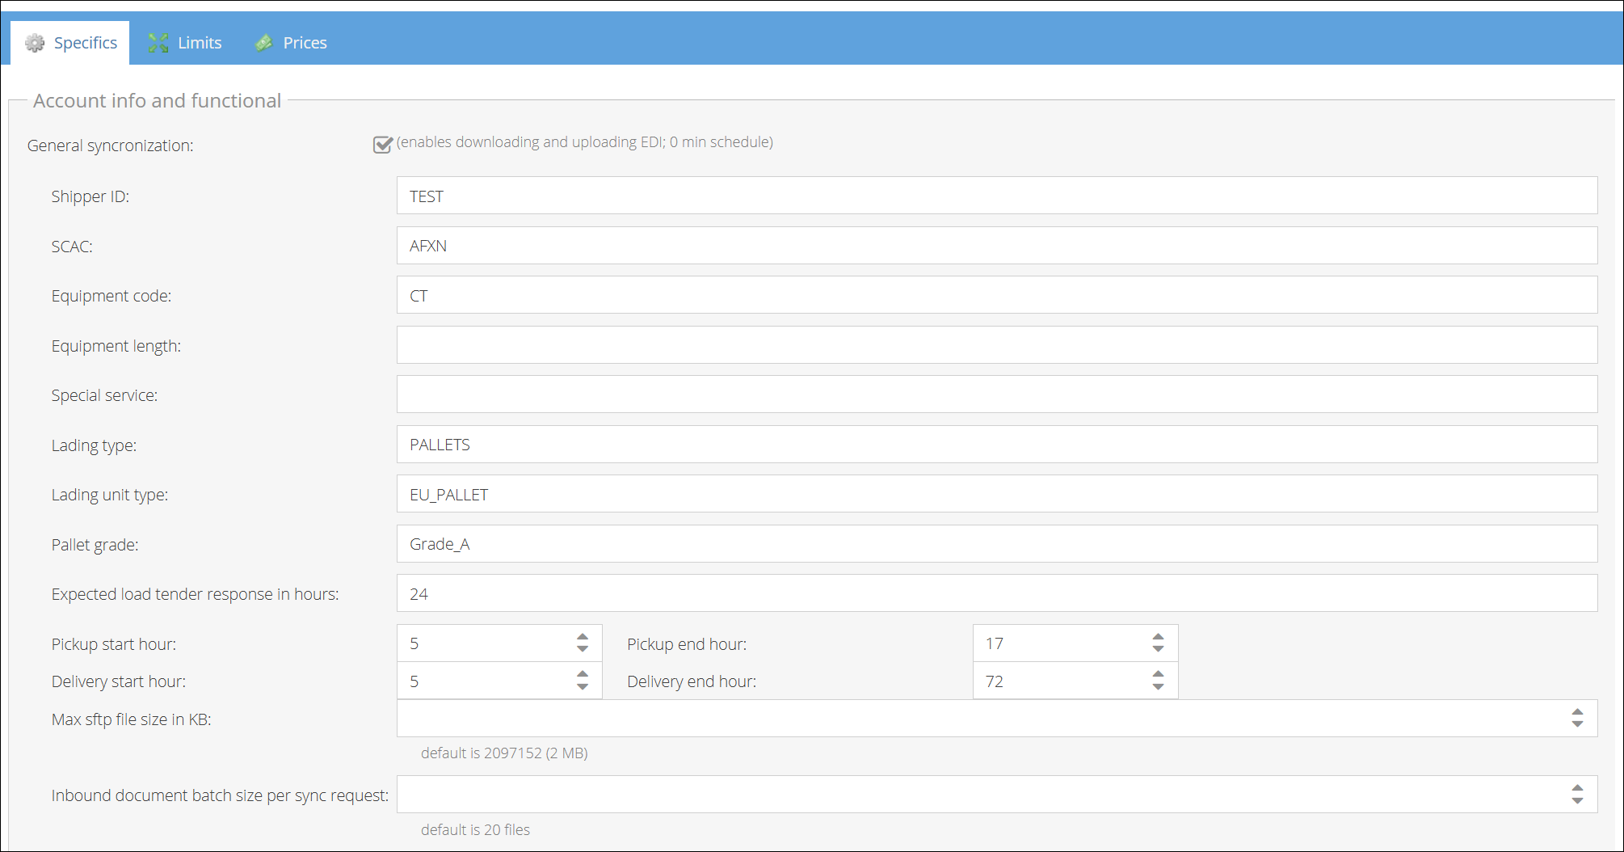Decrease the Pickup start hour value

click(x=583, y=649)
